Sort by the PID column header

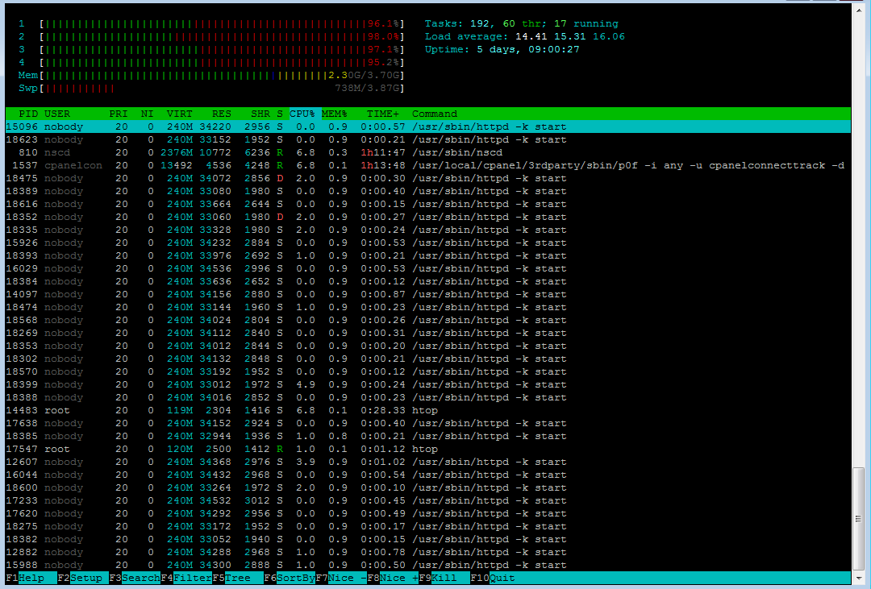click(x=28, y=114)
